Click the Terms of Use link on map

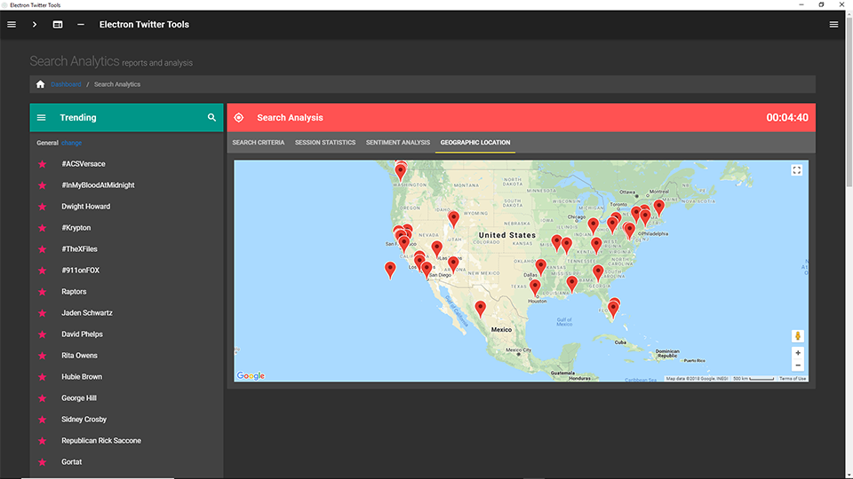point(793,379)
